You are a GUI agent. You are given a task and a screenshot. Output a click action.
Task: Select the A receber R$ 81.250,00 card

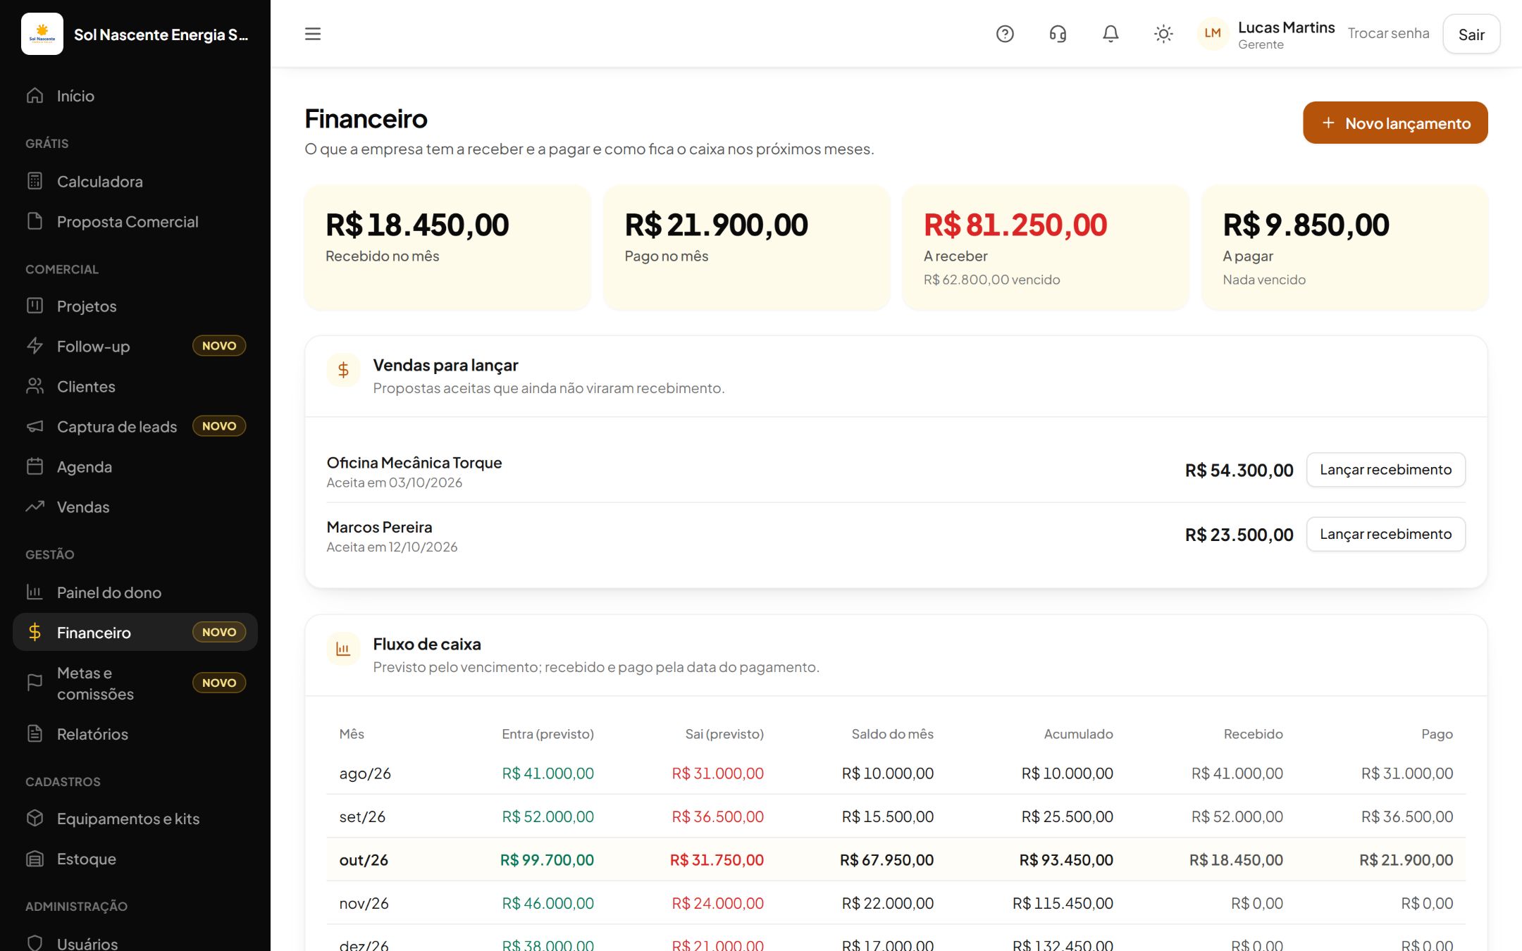[1046, 247]
